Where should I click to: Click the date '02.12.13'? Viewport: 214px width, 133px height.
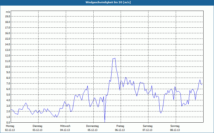[x=10, y=130]
